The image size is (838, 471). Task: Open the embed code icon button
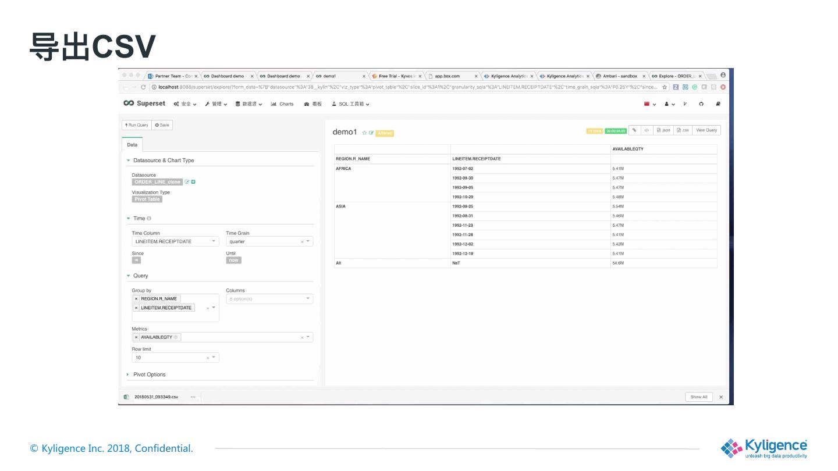point(647,130)
